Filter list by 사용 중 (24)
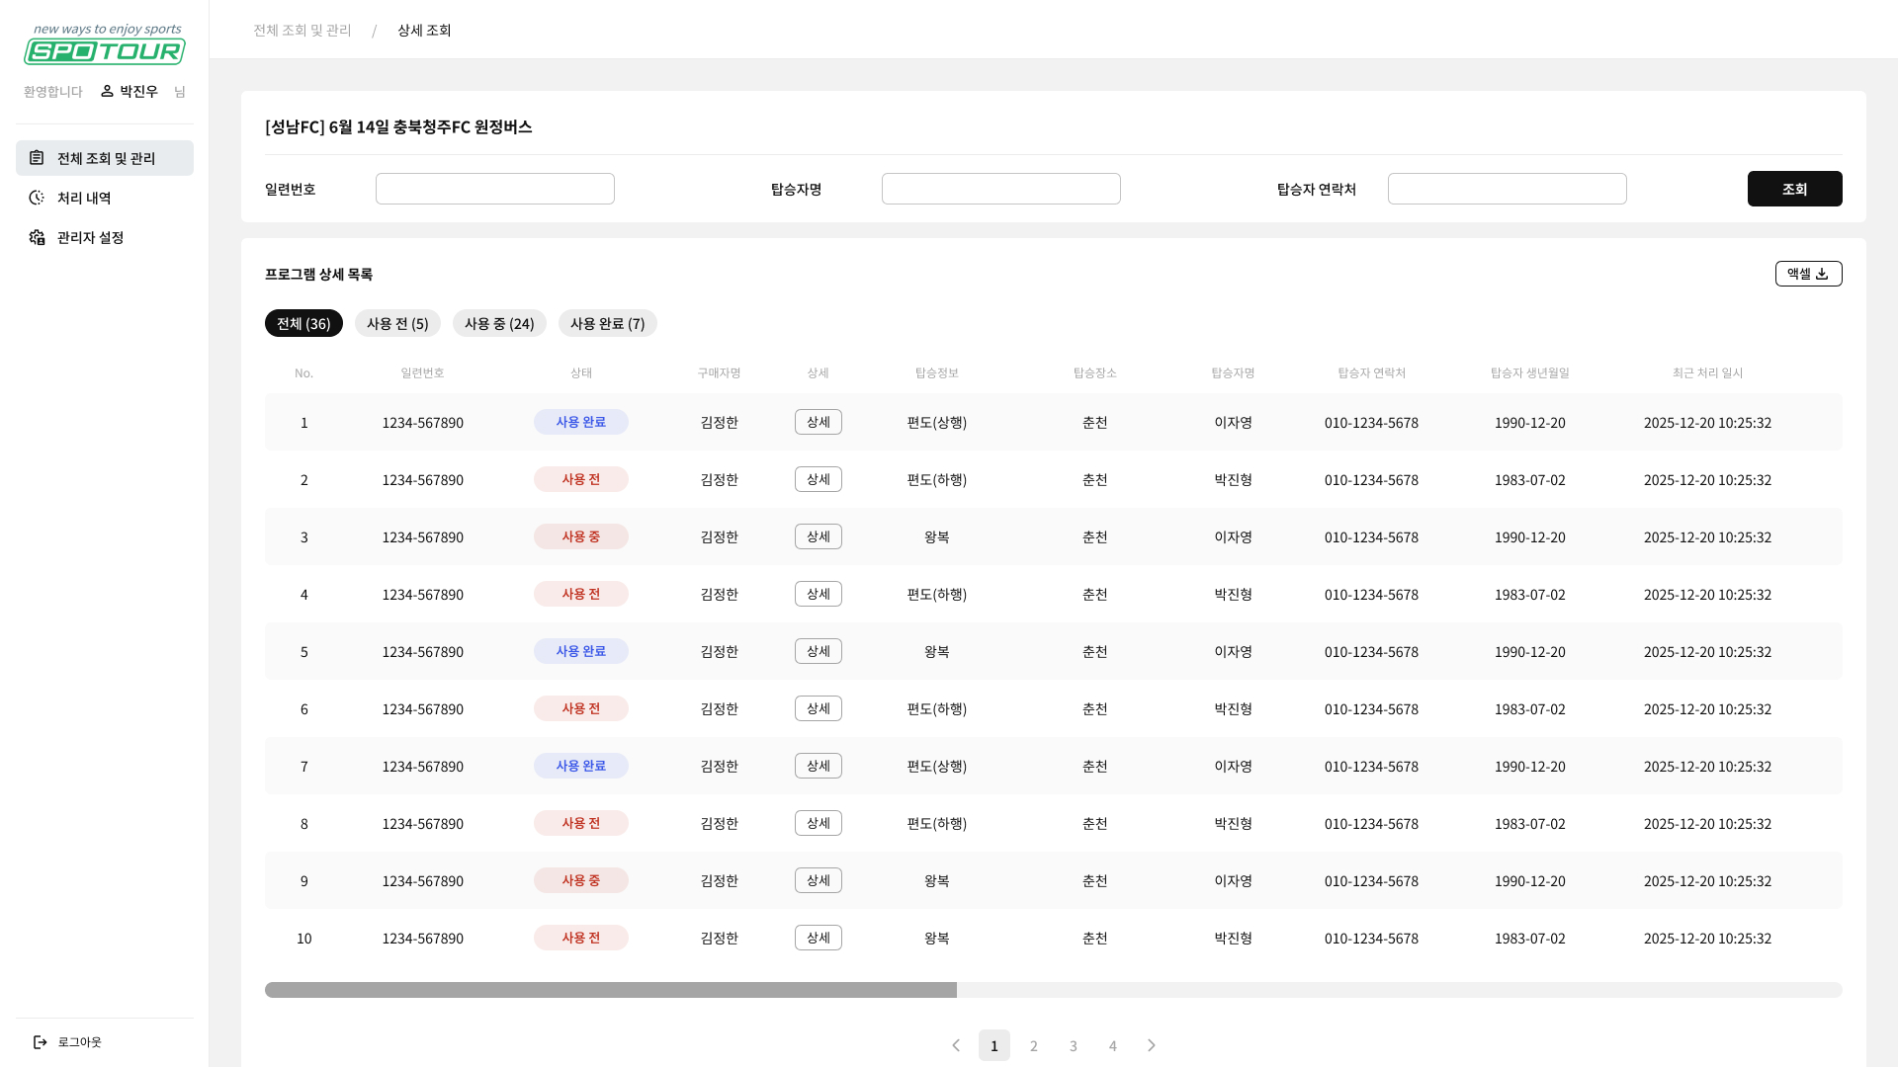The width and height of the screenshot is (1898, 1067). [x=499, y=323]
